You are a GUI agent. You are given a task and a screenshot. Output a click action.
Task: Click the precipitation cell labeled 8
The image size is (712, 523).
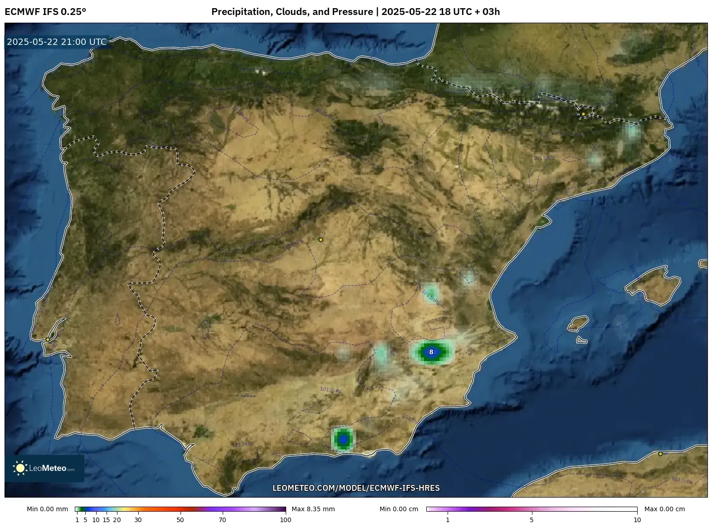click(431, 352)
